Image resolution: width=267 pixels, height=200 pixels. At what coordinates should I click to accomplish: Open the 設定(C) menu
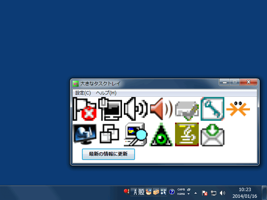pos(83,93)
